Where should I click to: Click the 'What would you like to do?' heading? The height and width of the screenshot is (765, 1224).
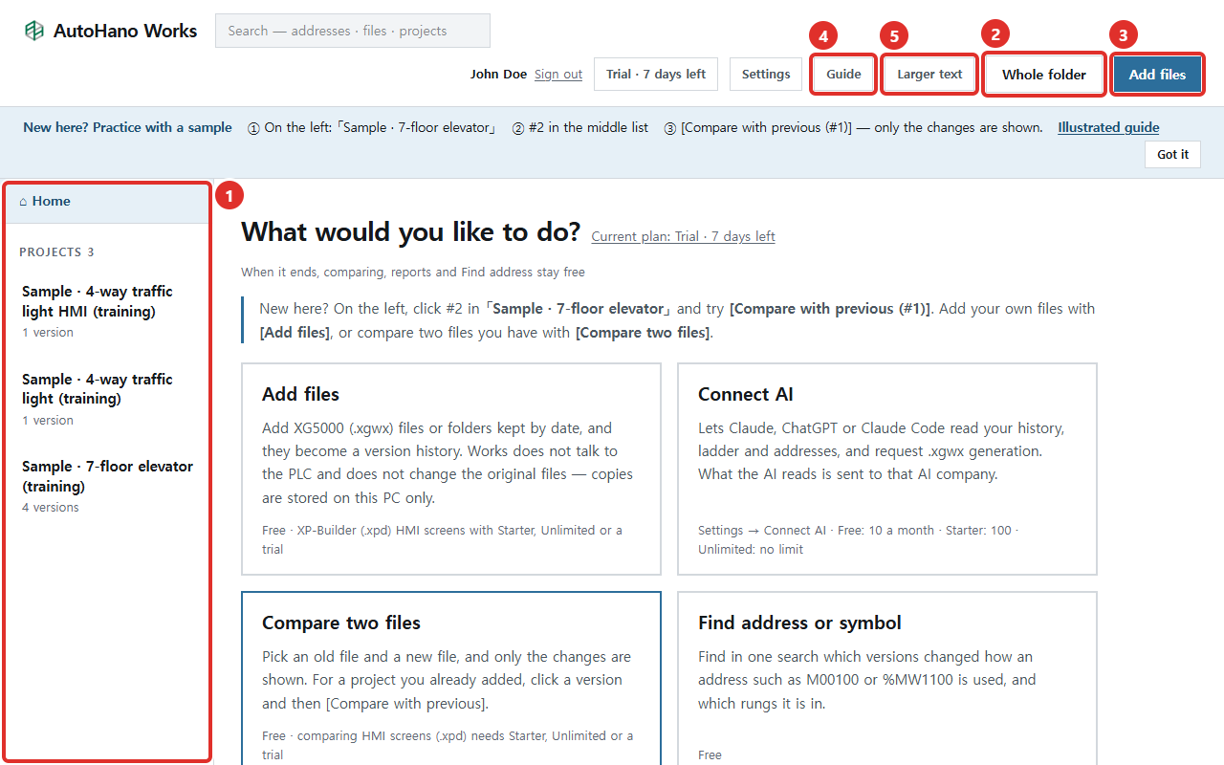tap(410, 232)
